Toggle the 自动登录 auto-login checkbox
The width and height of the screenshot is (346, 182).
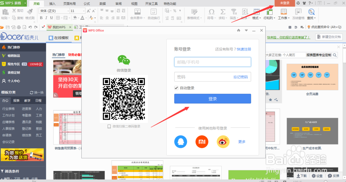click(176, 88)
